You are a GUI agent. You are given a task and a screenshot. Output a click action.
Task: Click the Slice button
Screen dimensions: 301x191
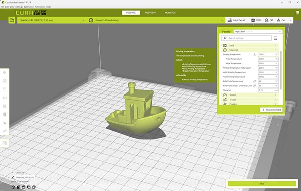coord(262,184)
